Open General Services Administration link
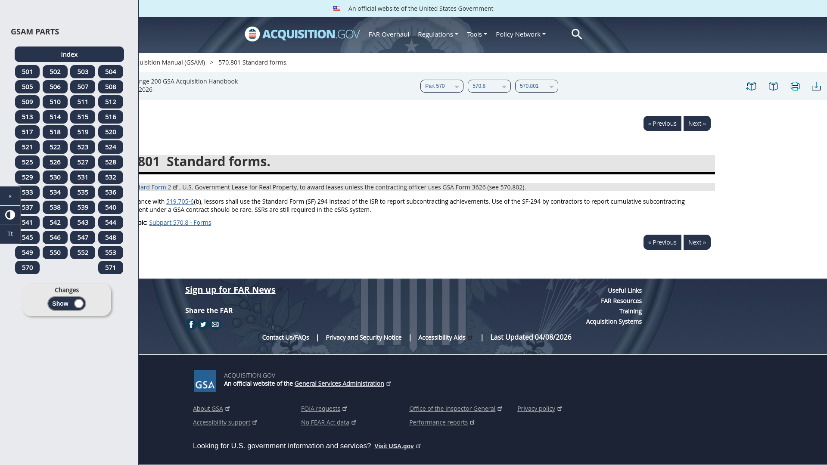Viewport: 827px width, 465px height. 339,384
